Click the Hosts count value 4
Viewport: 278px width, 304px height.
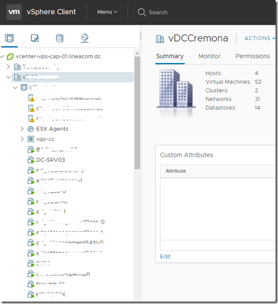[256, 73]
